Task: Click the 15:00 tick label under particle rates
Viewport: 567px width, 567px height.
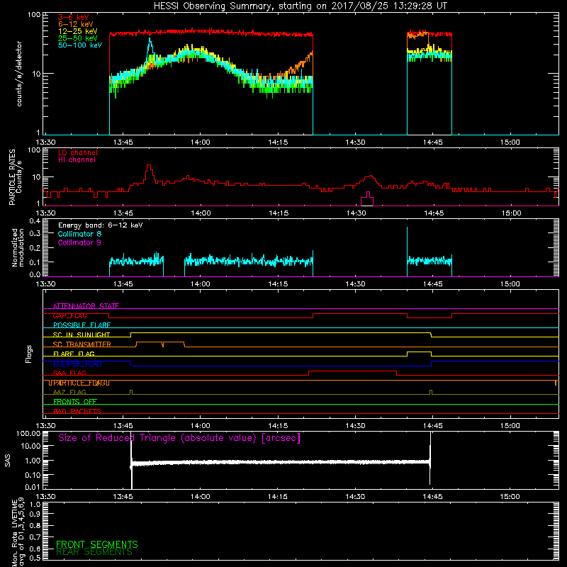Action: coord(511,213)
